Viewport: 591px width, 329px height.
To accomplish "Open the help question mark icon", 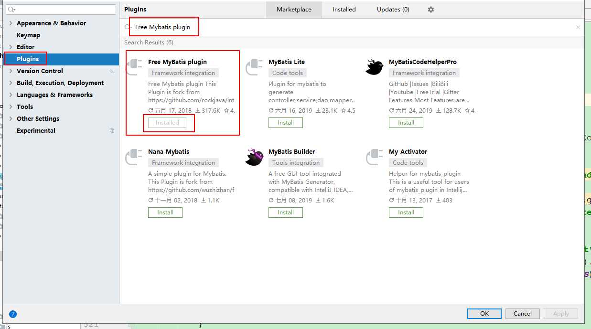I will 13,314.
